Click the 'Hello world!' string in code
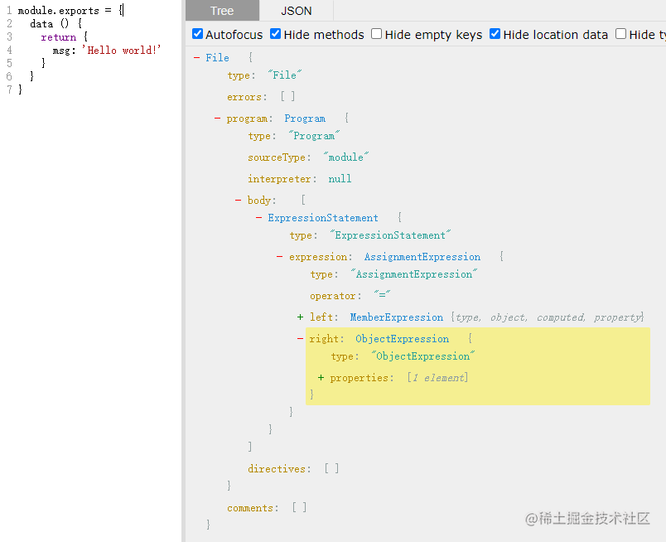The height and width of the screenshot is (542, 666). pos(122,51)
